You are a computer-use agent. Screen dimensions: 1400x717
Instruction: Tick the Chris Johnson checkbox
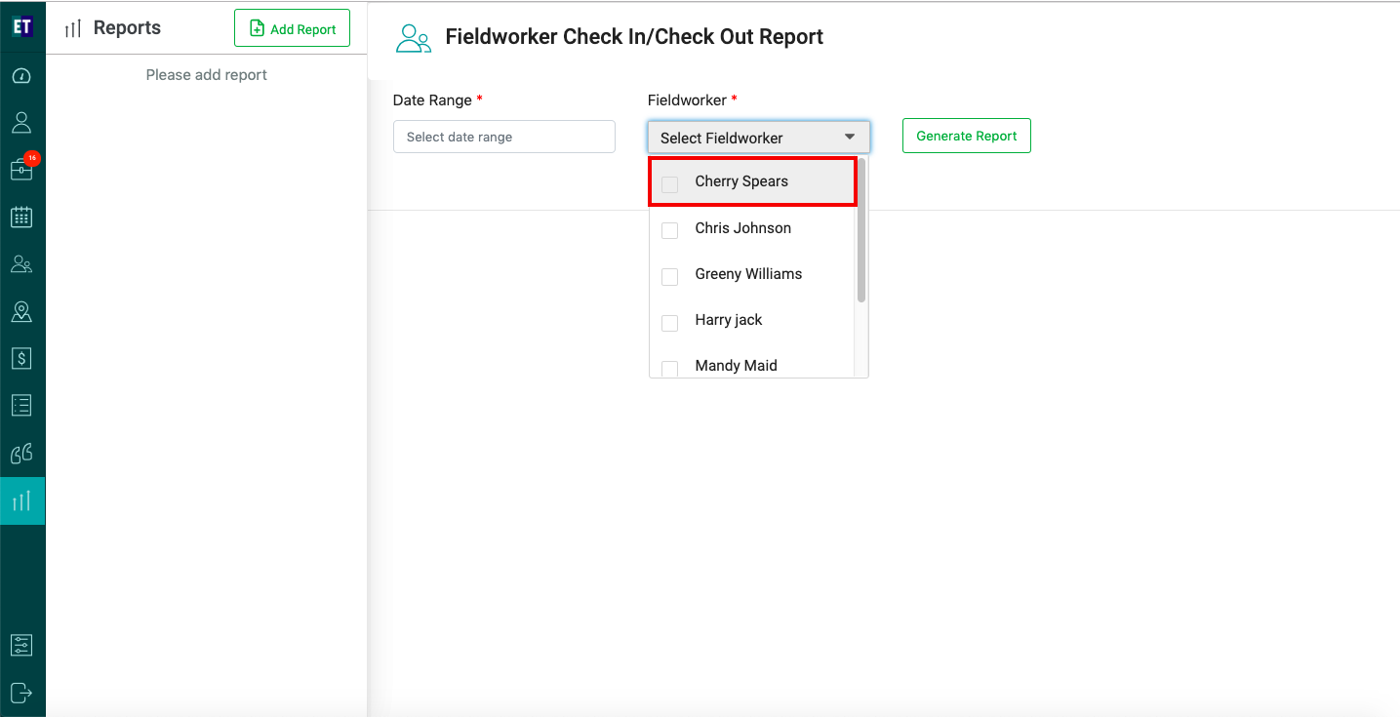tap(670, 230)
